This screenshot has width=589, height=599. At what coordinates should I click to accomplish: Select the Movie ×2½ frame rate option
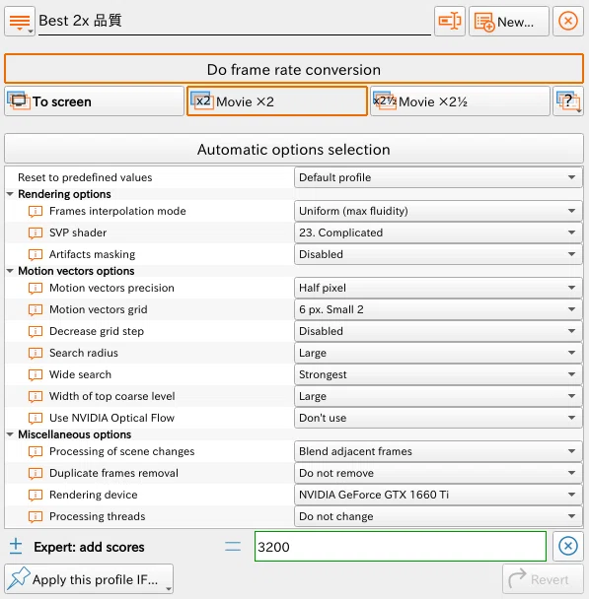tap(460, 101)
